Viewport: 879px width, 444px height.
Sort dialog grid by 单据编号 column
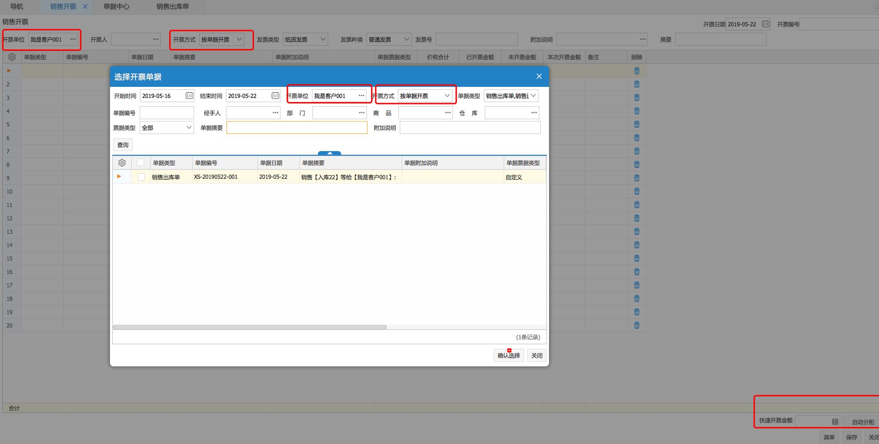click(225, 163)
